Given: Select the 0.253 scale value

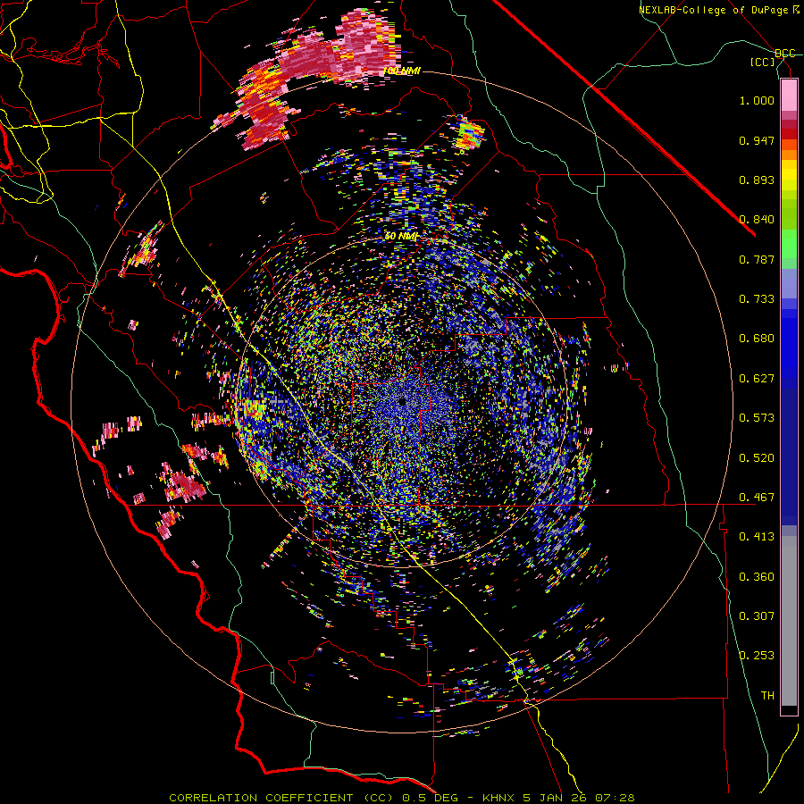Looking at the screenshot, I should [x=757, y=656].
